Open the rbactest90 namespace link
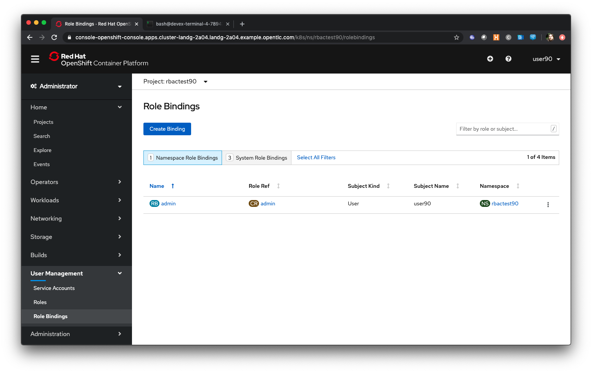Screen dimensions: 592x373 point(505,203)
